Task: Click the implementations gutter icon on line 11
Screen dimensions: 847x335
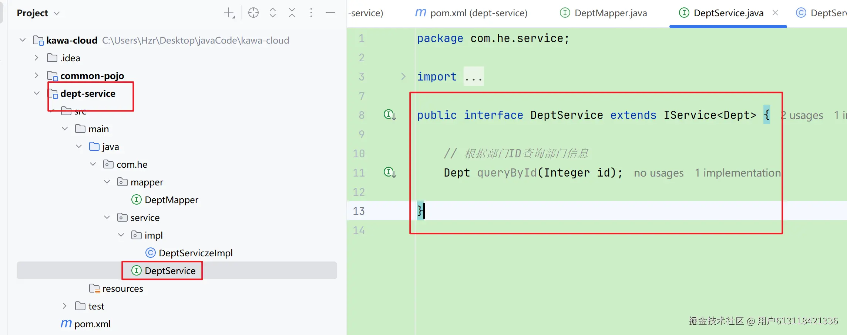Action: [x=390, y=172]
